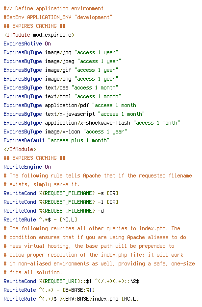Click the text/x-javascript expiry line
The height and width of the screenshot is (307, 202).
pos(74,114)
